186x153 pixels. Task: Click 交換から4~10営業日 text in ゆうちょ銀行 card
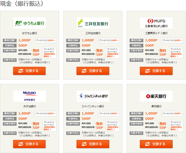(x=30, y=59)
